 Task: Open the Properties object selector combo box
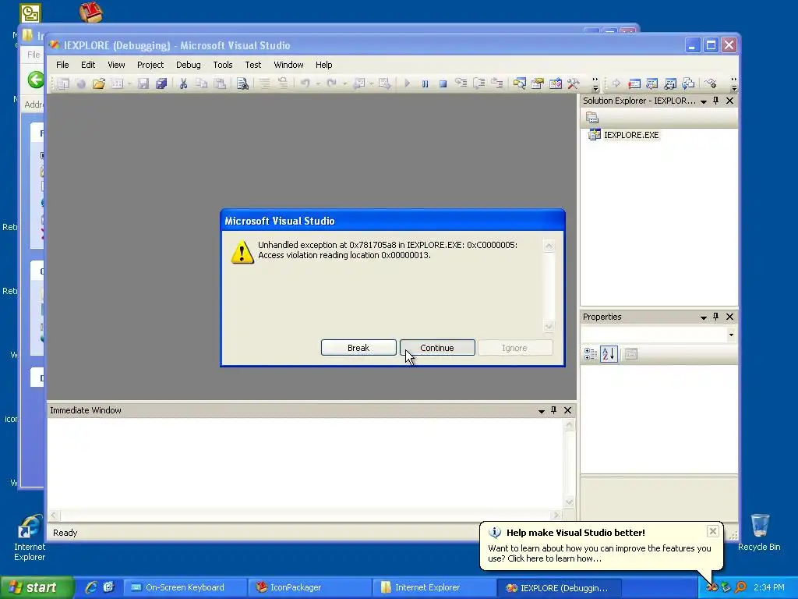tap(659, 335)
